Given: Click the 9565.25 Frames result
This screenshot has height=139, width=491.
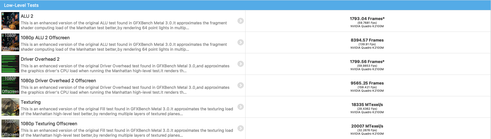Looking at the screenshot, I should click(x=367, y=83).
